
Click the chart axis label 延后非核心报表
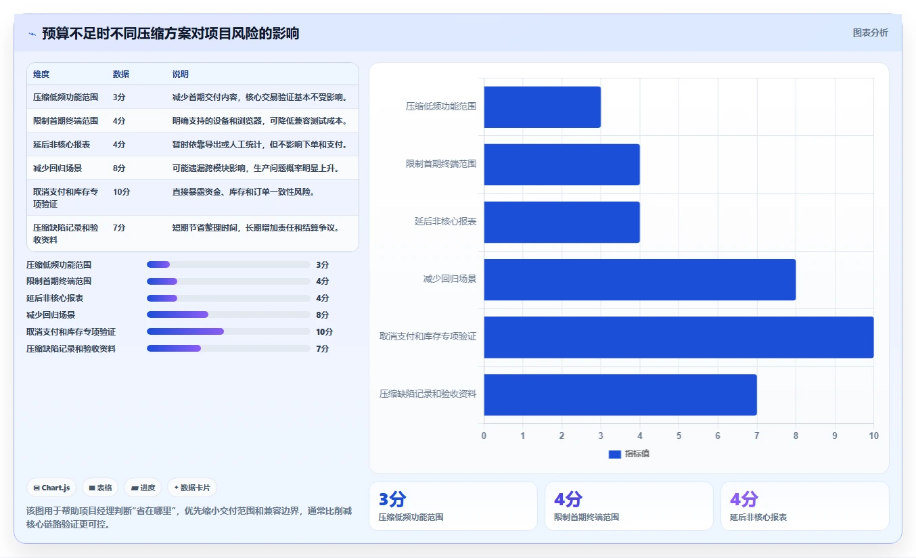coord(446,221)
